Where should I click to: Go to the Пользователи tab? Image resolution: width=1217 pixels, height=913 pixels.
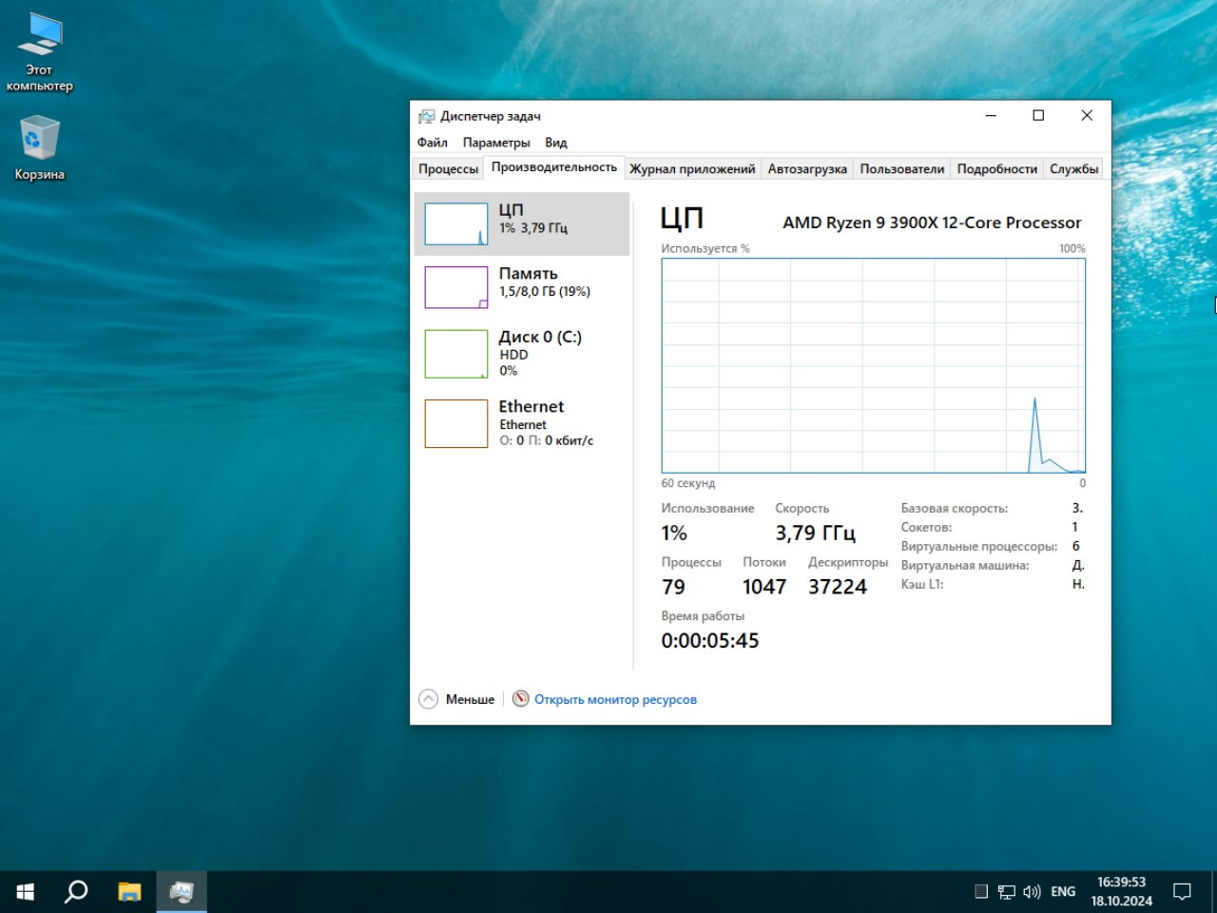[x=902, y=169]
